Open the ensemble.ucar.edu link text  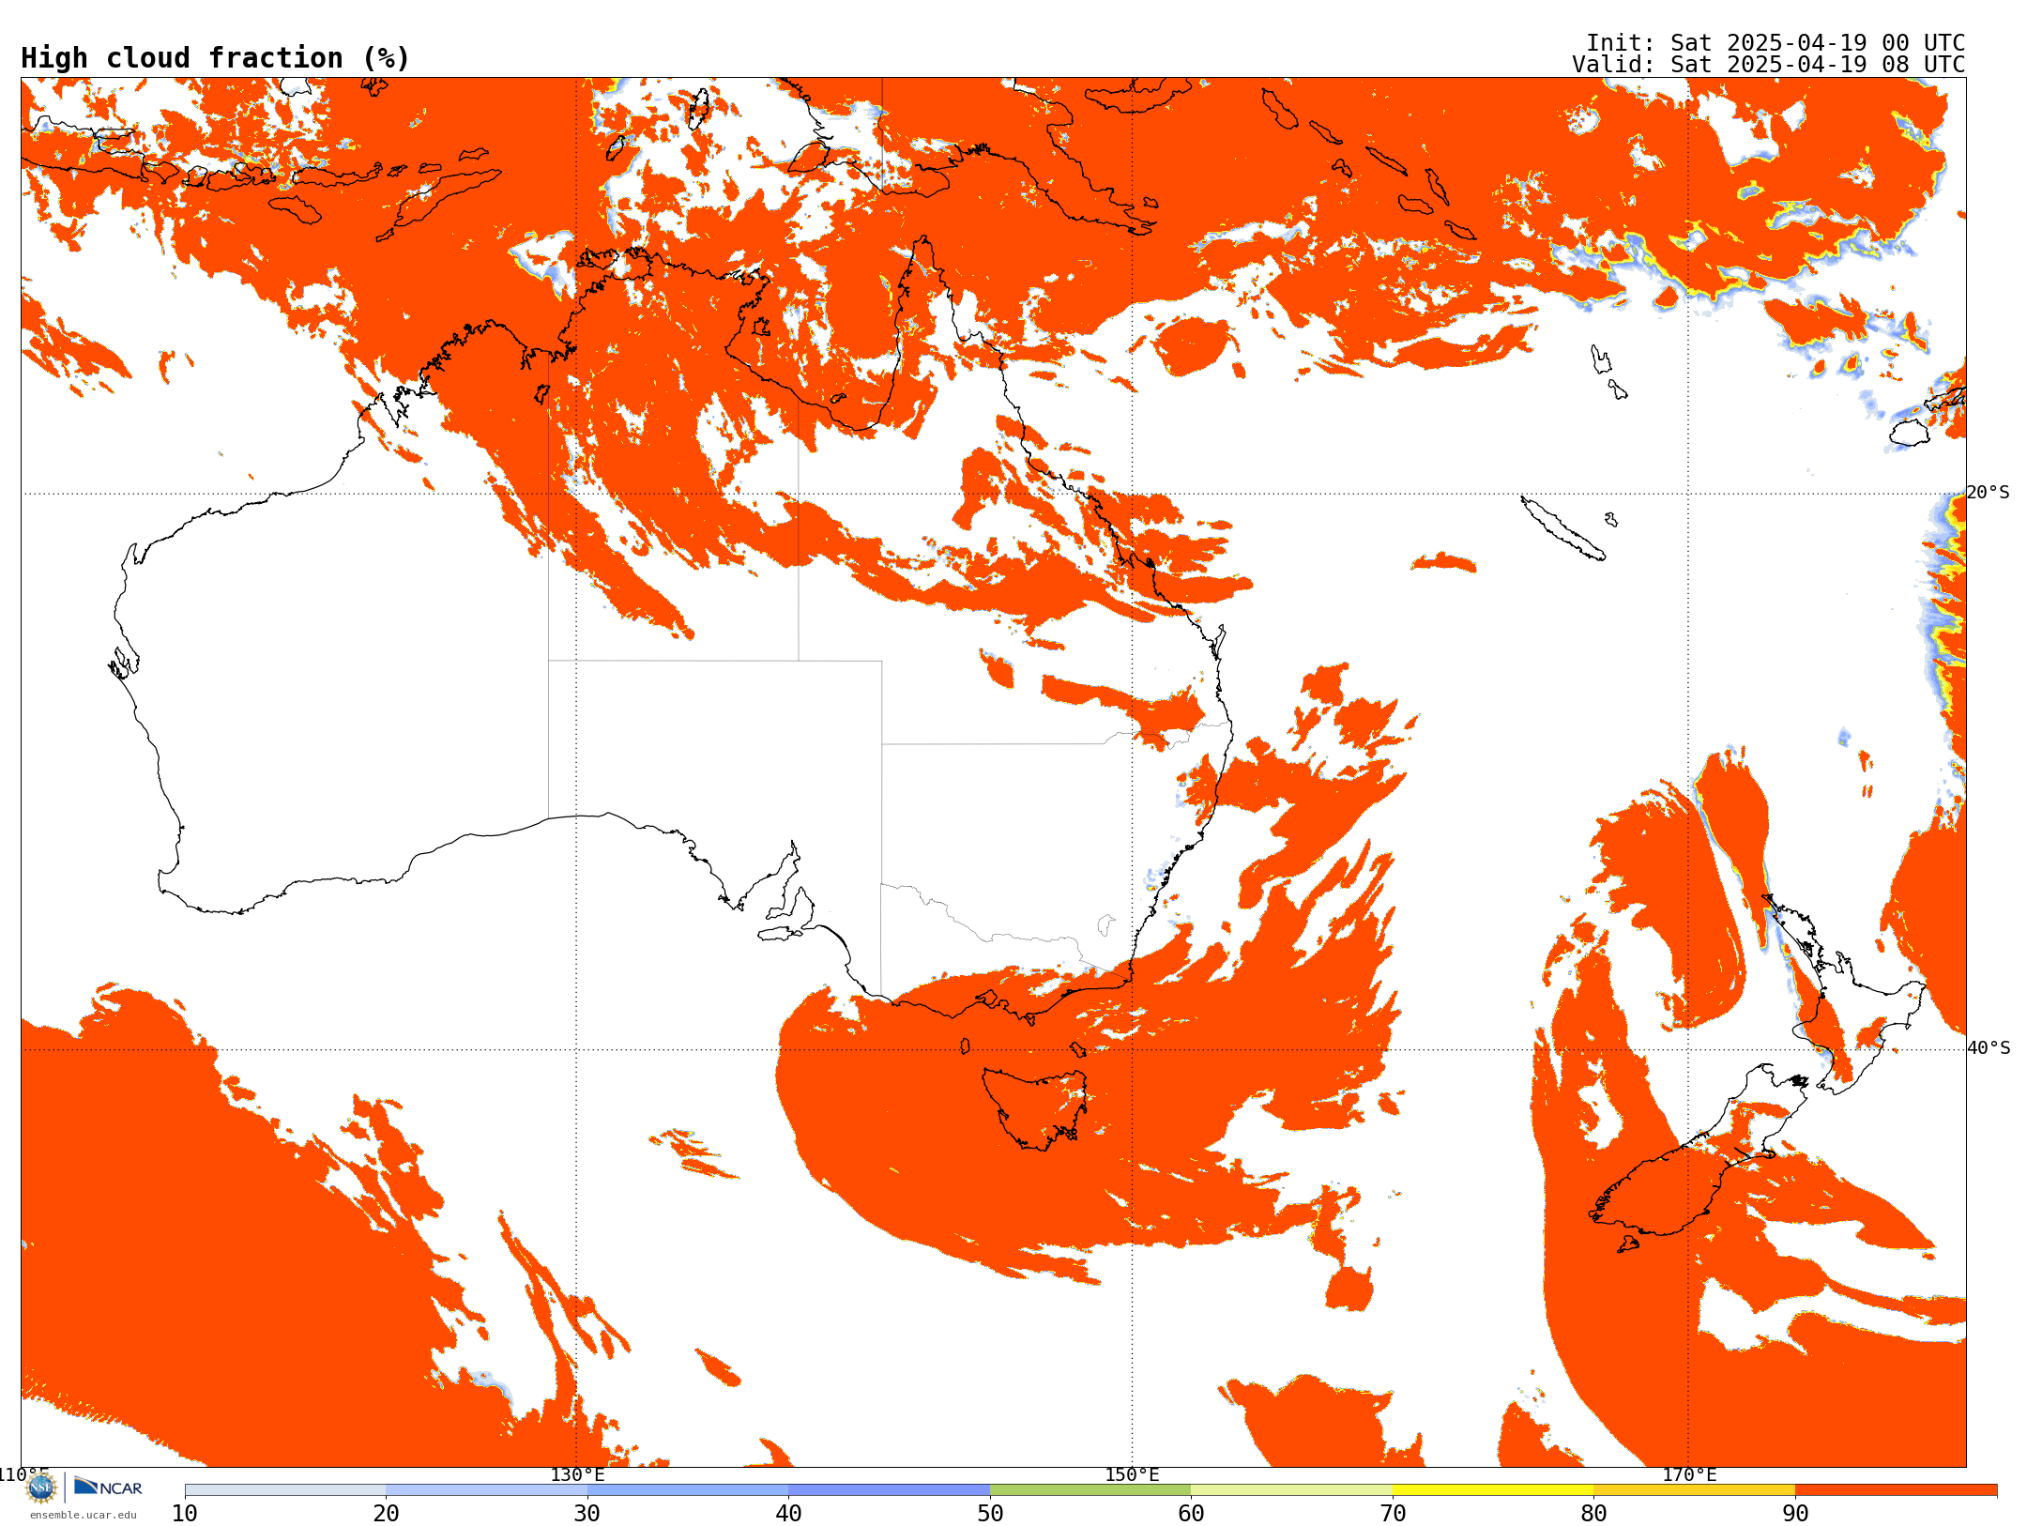(x=84, y=1515)
